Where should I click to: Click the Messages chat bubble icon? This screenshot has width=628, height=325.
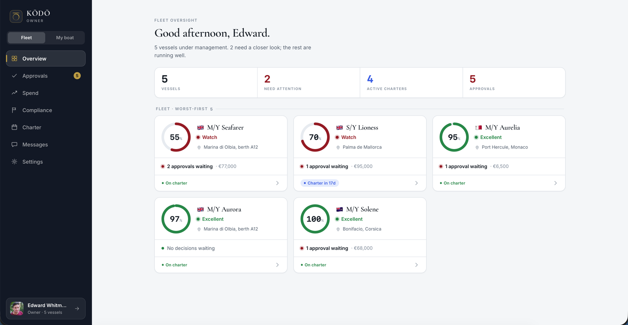(15, 145)
